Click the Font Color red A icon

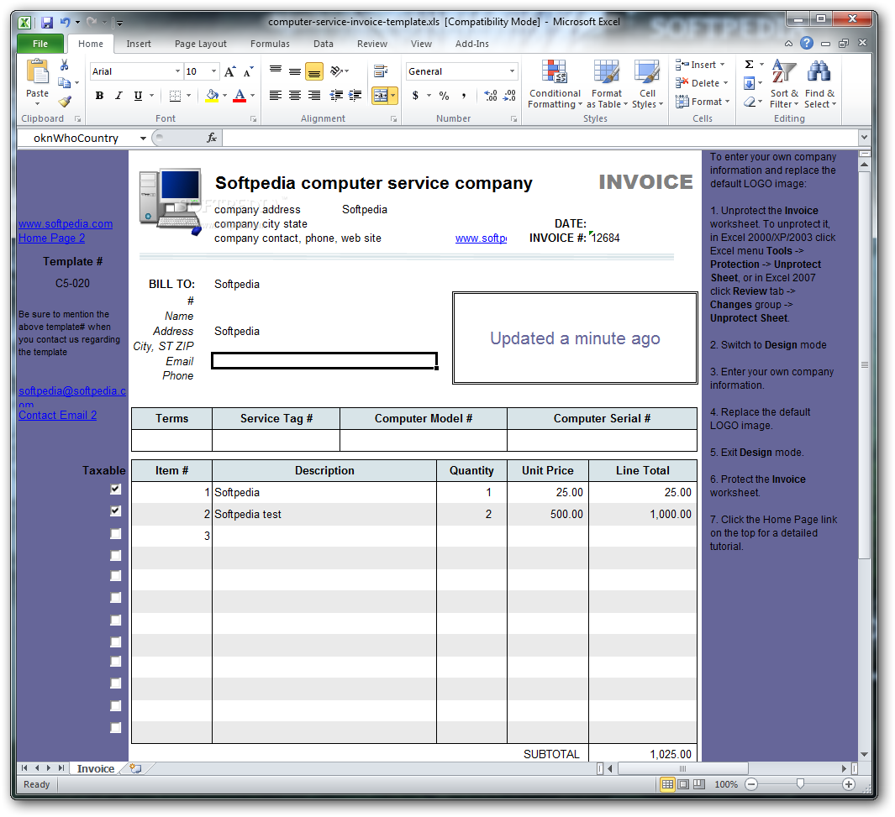pos(240,96)
